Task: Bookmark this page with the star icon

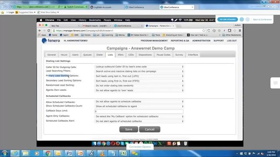Action: (203, 31)
